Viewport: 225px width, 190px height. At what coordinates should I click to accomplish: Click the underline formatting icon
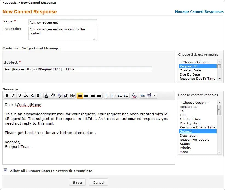pos(19,96)
